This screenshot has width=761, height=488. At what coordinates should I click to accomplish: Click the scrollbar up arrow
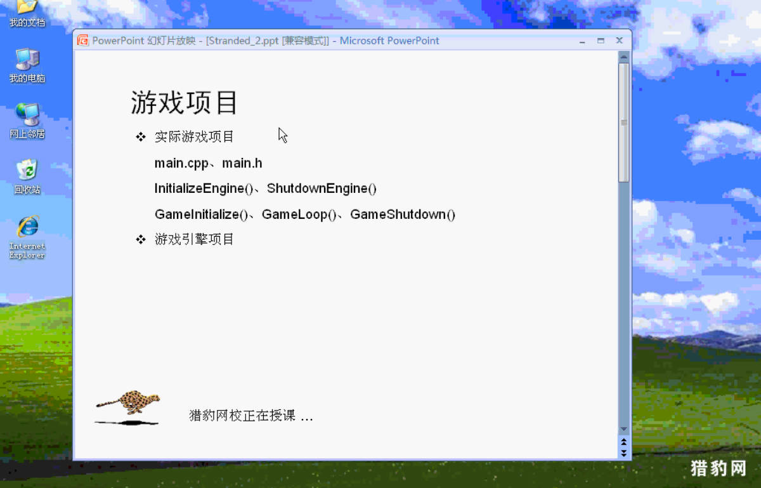tap(624, 57)
